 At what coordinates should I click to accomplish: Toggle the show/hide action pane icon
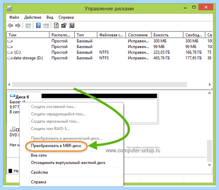point(46,26)
